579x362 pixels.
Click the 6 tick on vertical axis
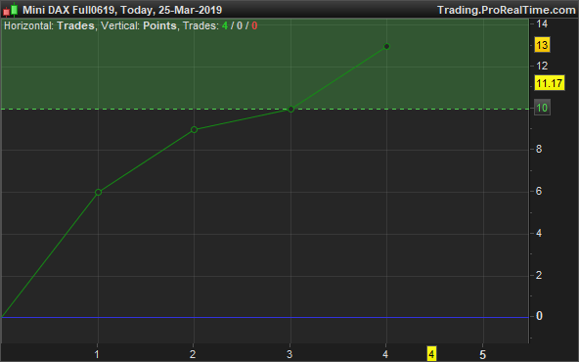(539, 191)
